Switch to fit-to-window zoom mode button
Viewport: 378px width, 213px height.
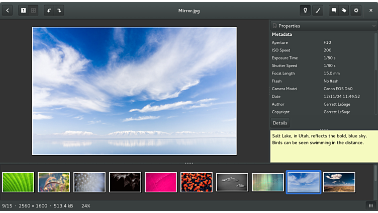(x=34, y=10)
